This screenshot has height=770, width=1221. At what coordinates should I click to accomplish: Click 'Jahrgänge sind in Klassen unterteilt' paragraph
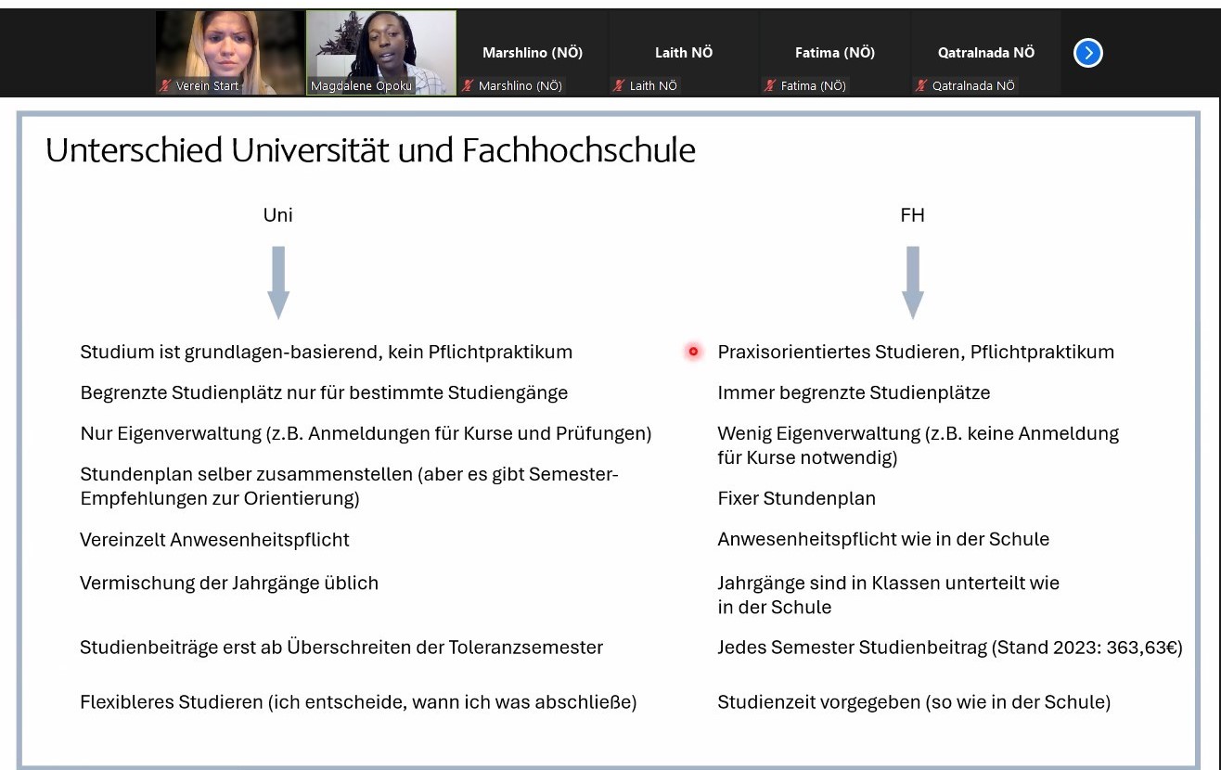click(x=888, y=595)
